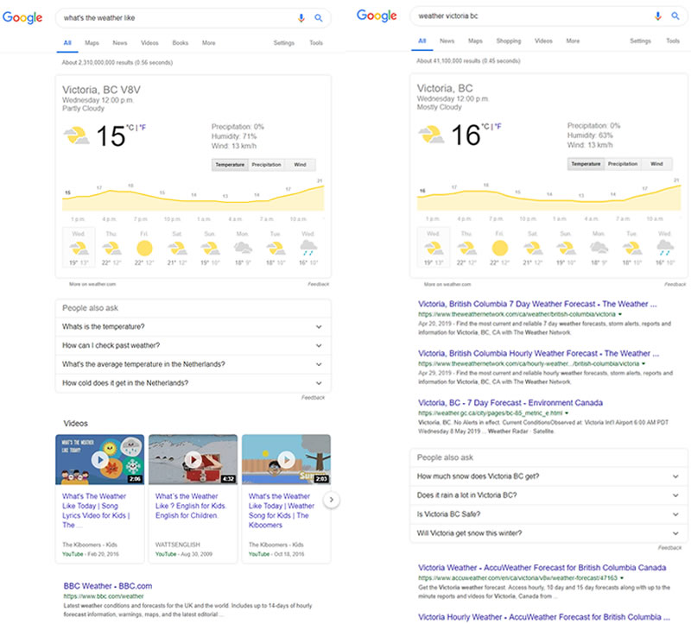Select Precipitation chart button in left weather card
The height and width of the screenshot is (624, 691).
click(266, 165)
